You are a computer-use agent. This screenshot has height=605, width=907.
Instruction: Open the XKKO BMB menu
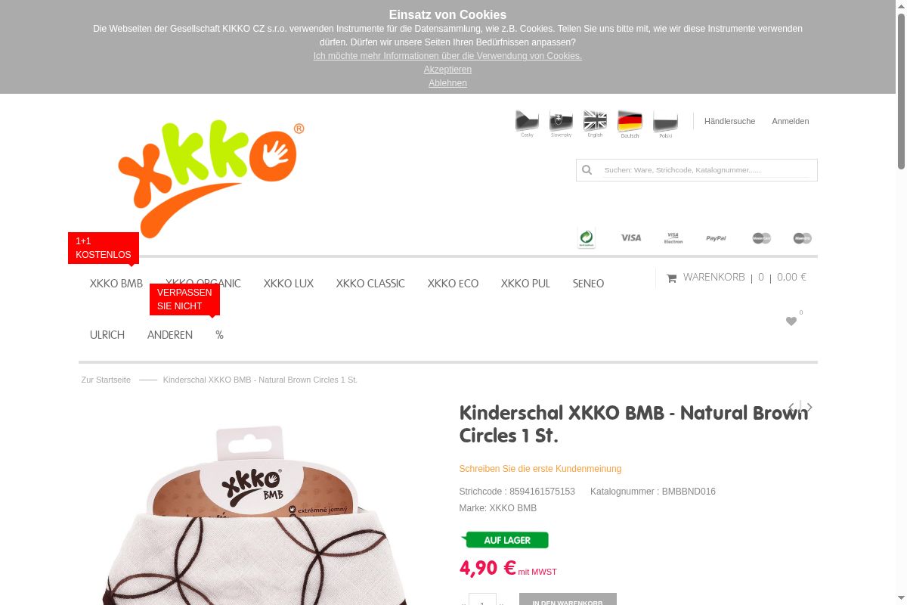[116, 284]
